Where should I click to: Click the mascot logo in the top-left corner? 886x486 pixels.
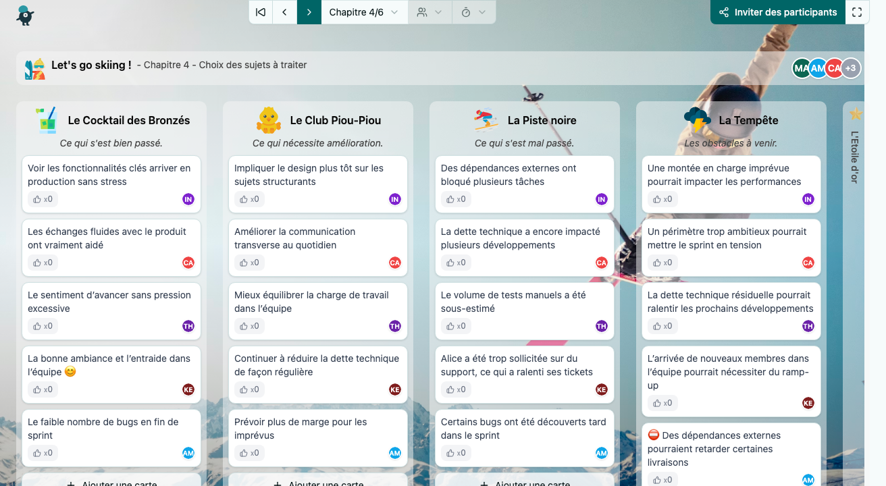25,15
